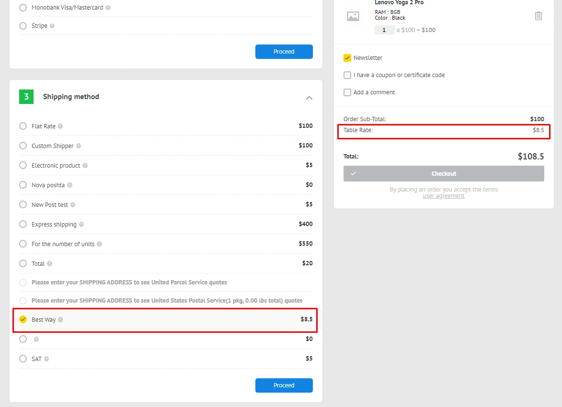This screenshot has width=562, height=407.
Task: Choose SAT shipping radio button
Action: coord(23,359)
